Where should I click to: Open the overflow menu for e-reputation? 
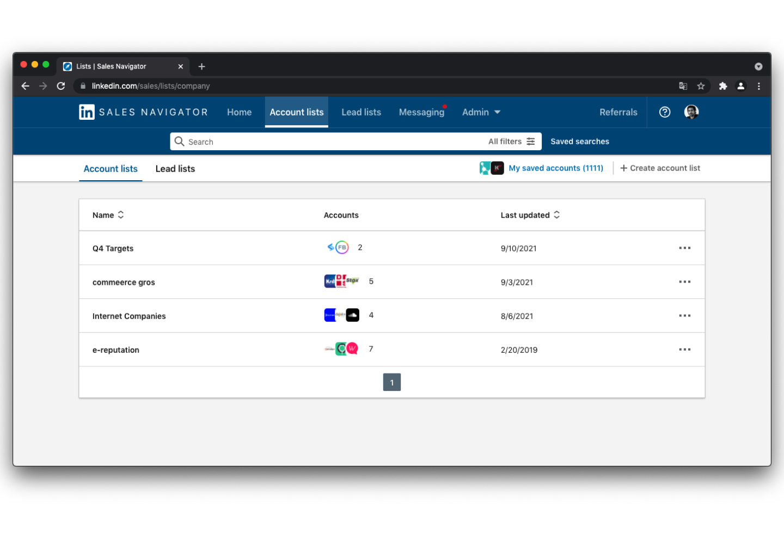[x=684, y=349]
